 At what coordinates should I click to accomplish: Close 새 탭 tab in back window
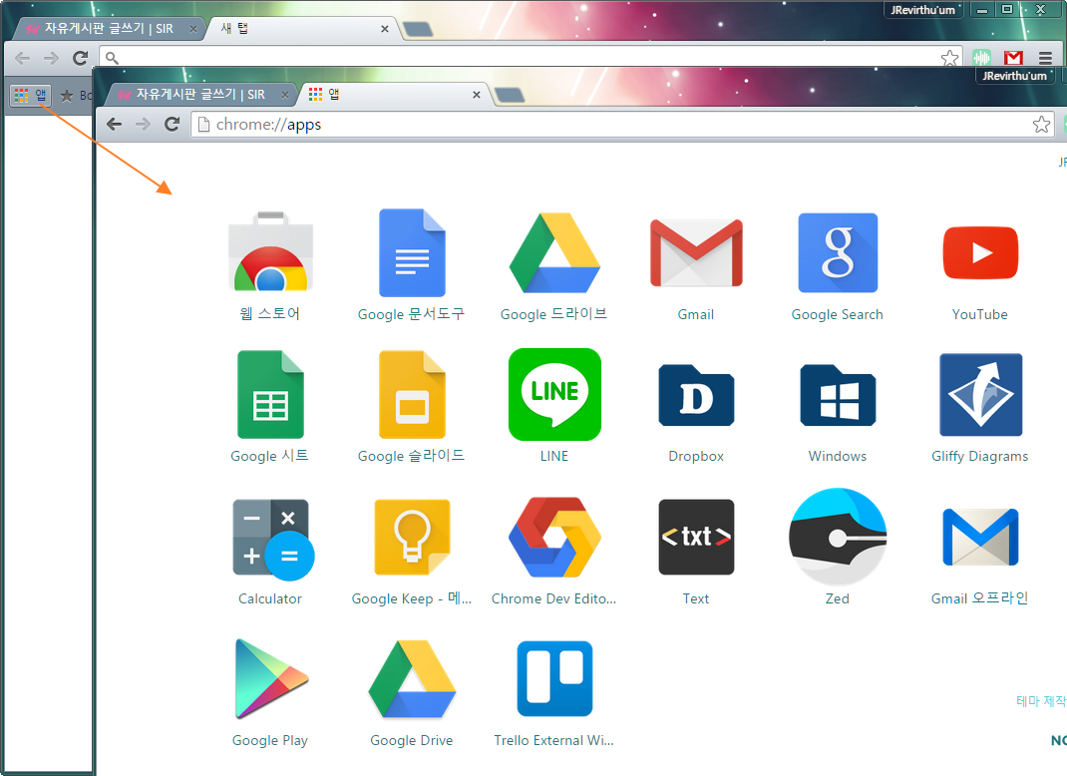(x=385, y=29)
